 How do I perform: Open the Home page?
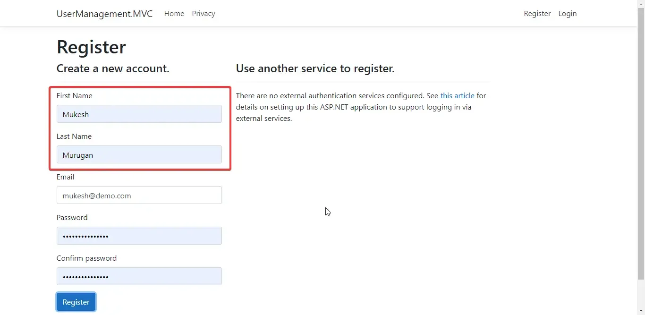[x=174, y=14]
